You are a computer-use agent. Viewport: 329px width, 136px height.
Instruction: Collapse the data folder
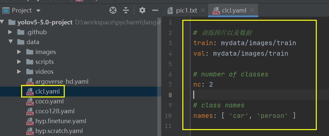pos(10,42)
